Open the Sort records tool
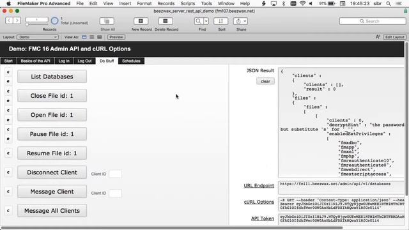The width and height of the screenshot is (409, 230). pos(221,21)
